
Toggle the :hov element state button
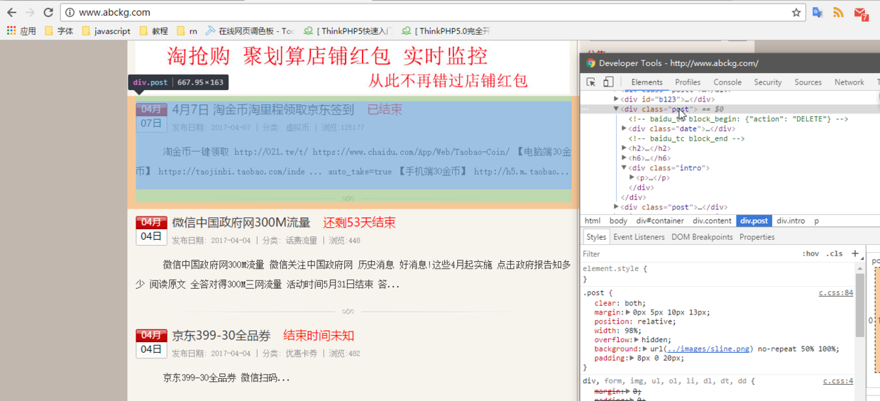coord(810,253)
